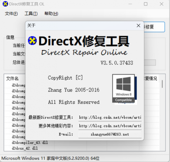Viewport: 170px width, 162px height.
Task: Open the 帮助(H) menu
Action: pos(51,14)
